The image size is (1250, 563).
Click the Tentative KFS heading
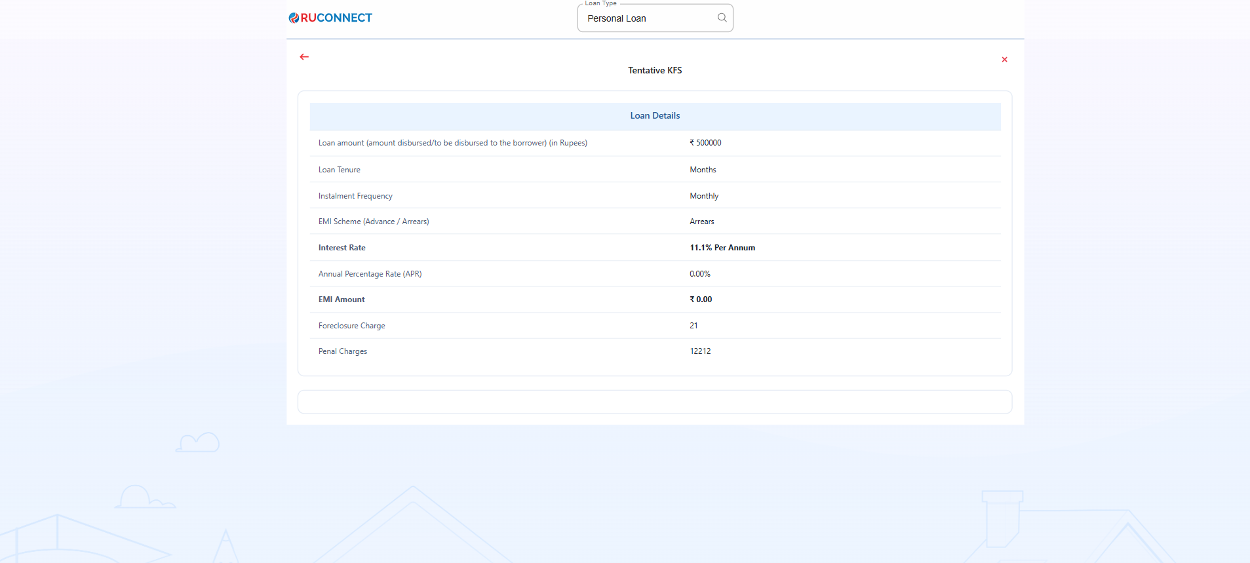(655, 70)
